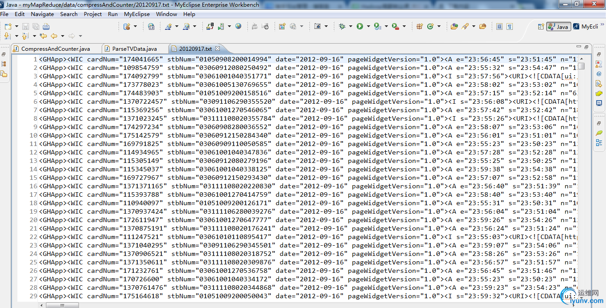Open the Window menu
This screenshot has height=308, width=606.
[166, 14]
